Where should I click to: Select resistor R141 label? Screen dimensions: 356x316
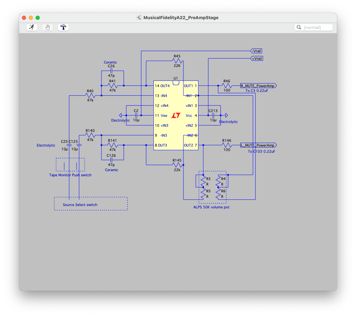[112, 140]
